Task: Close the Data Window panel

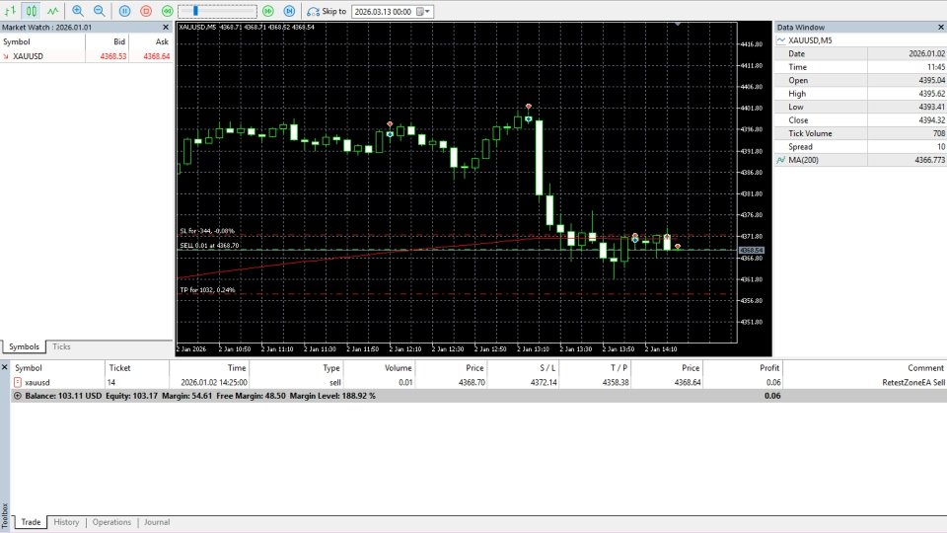Action: coord(940,28)
